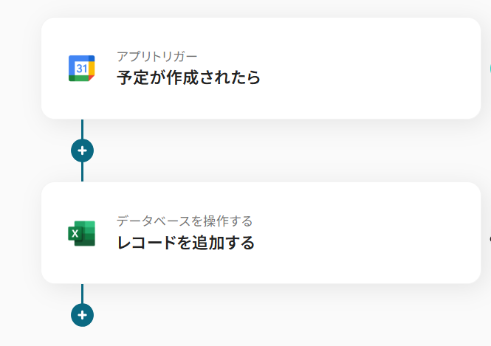Image resolution: width=491 pixels, height=346 pixels.
Task: Add new step below レコードを追加する
Action: pos(82,315)
